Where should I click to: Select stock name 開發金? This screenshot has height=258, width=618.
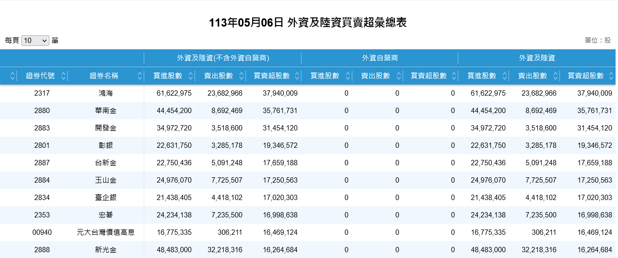click(106, 128)
